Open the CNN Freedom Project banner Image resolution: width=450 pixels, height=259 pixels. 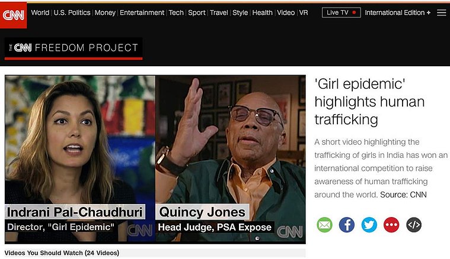pos(74,48)
